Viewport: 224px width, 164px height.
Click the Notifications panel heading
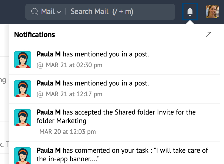click(x=35, y=35)
